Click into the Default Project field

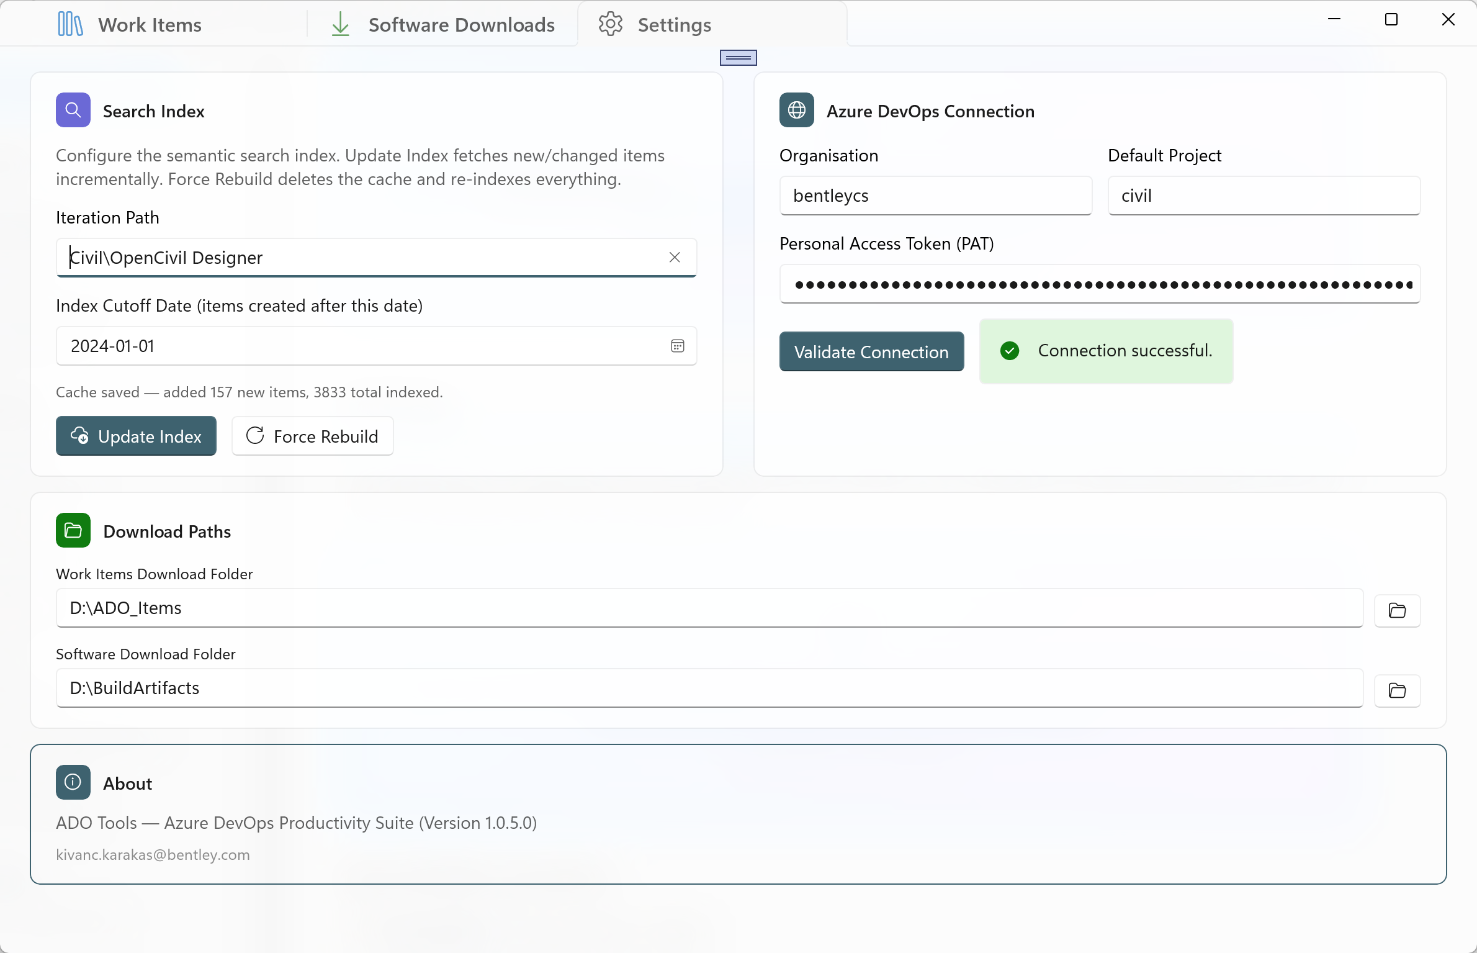1264,196
